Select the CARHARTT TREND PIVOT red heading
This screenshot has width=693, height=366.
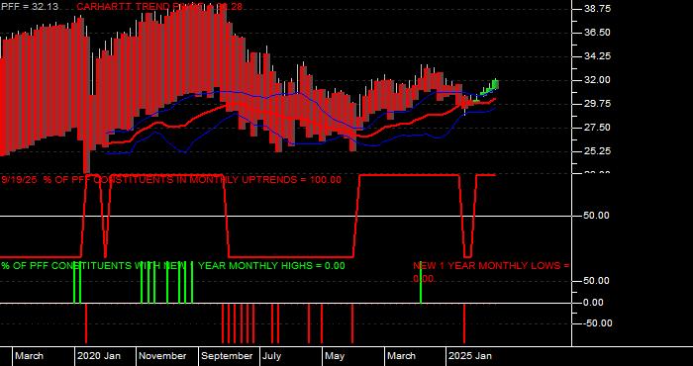(x=159, y=7)
